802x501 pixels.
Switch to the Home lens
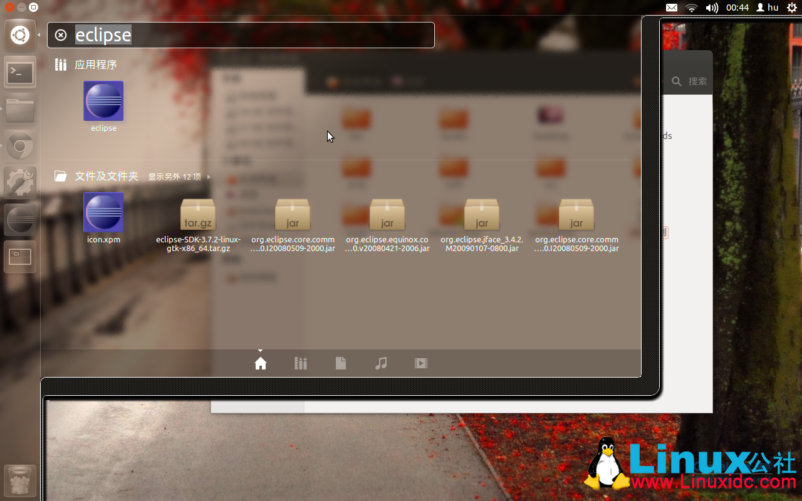point(261,363)
